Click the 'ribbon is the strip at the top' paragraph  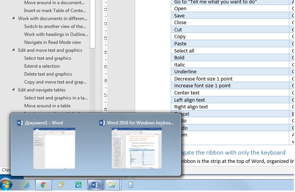(237, 161)
